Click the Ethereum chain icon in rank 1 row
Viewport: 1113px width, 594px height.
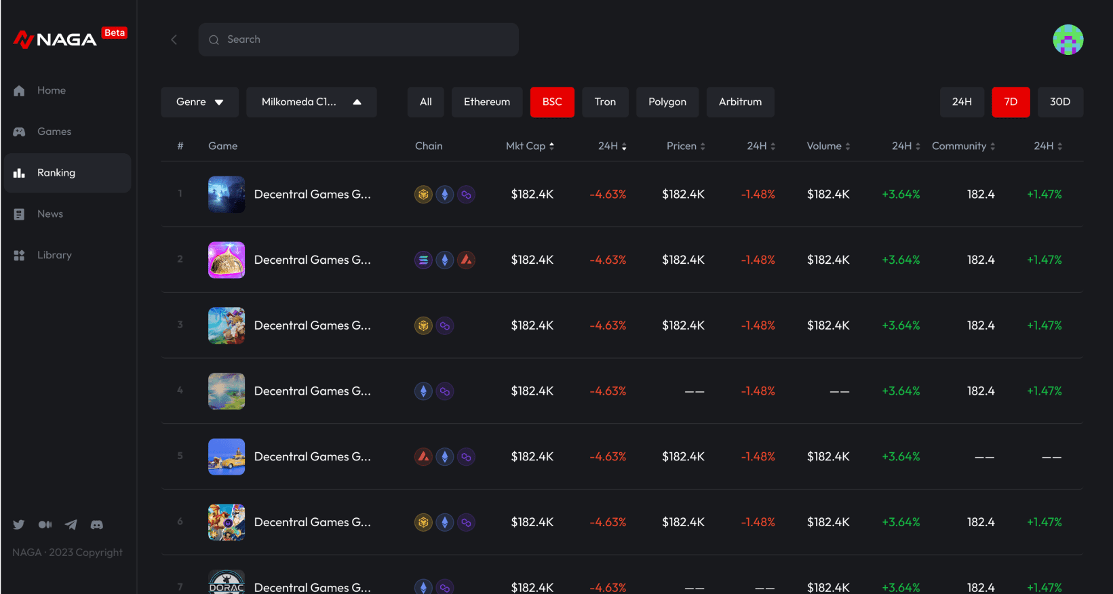[445, 195]
